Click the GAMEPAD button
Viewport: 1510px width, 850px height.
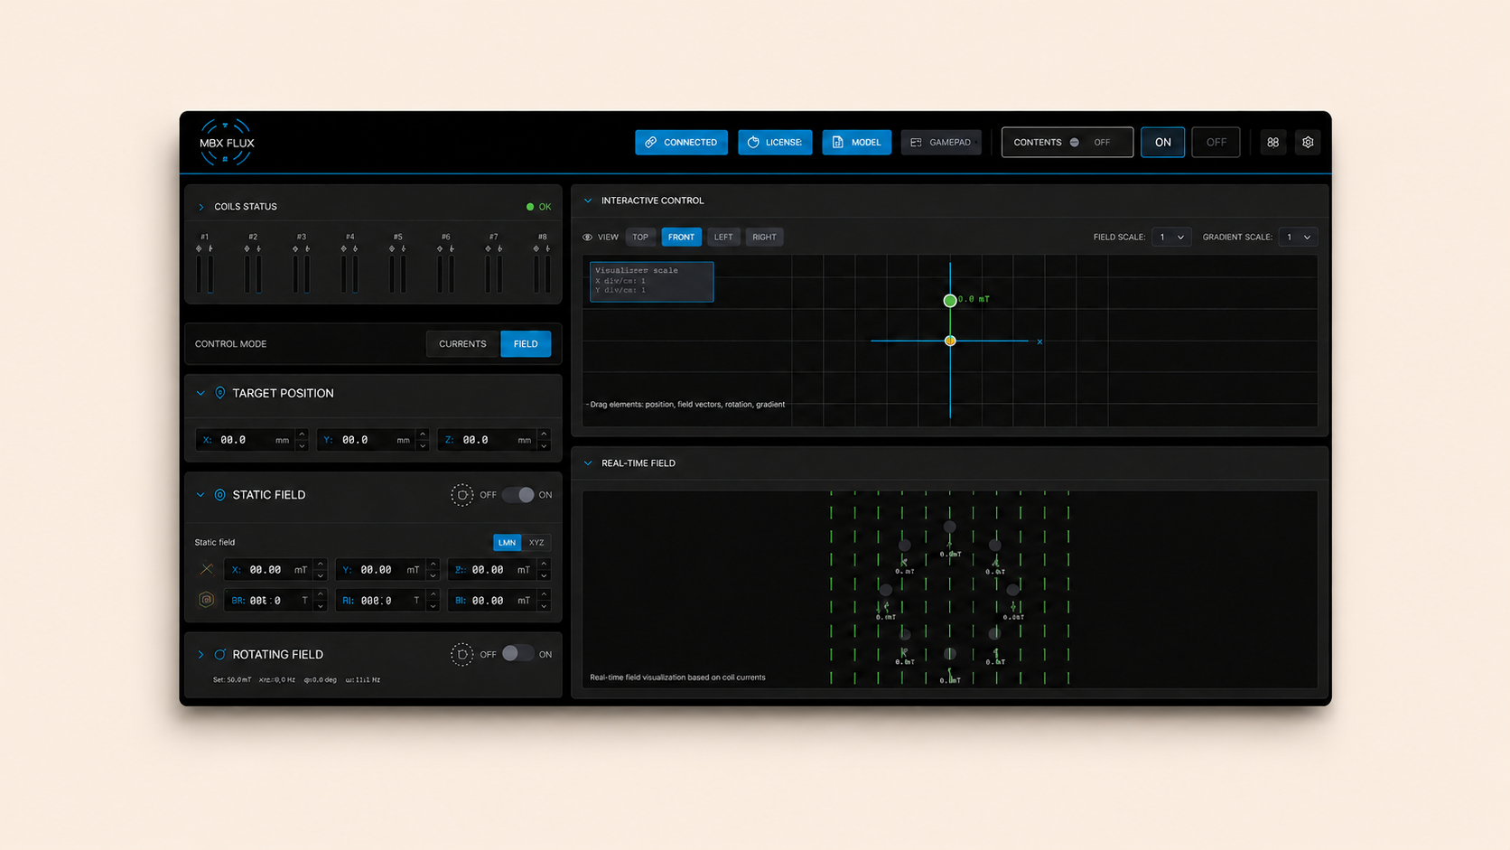click(941, 143)
